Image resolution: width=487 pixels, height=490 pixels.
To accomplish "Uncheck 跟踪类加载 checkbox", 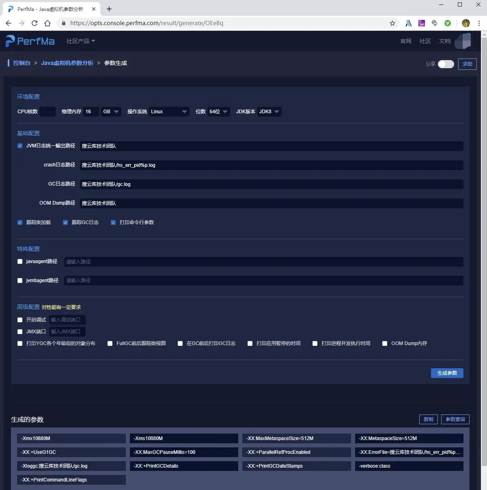I will click(x=20, y=222).
